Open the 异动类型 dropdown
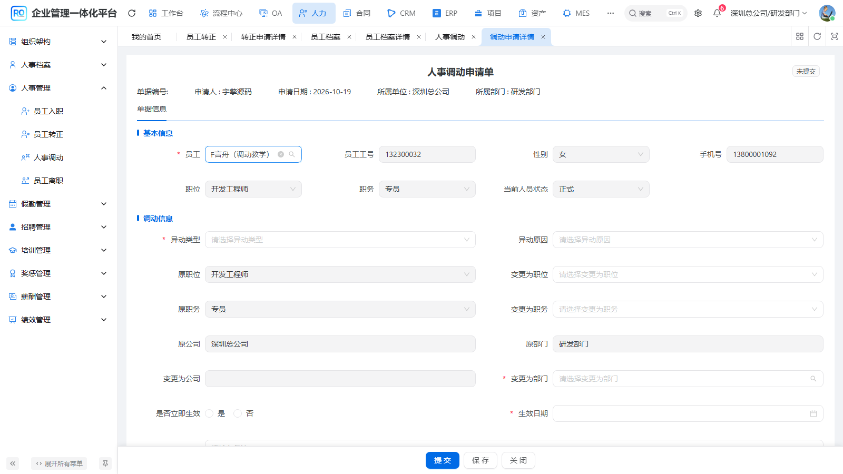The width and height of the screenshot is (843, 474). [x=340, y=240]
